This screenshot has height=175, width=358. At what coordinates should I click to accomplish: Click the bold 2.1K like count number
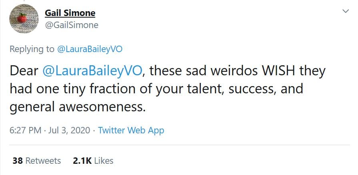click(82, 161)
